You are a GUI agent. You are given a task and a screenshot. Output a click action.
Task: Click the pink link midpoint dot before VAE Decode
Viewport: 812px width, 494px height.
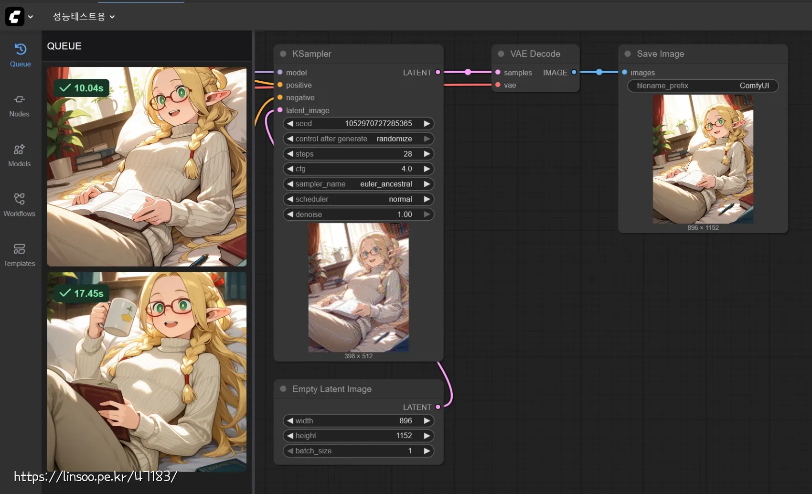[x=468, y=72]
